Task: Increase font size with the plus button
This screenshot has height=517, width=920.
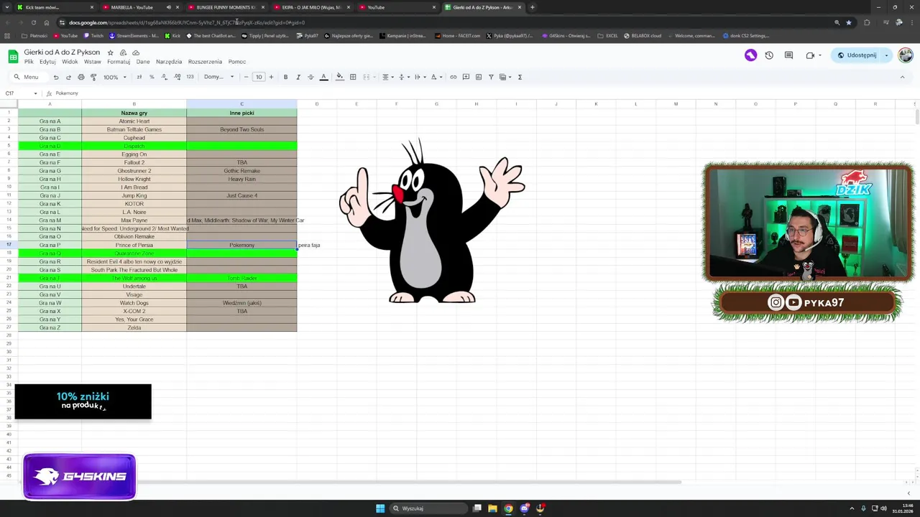Action: pyautogui.click(x=271, y=77)
